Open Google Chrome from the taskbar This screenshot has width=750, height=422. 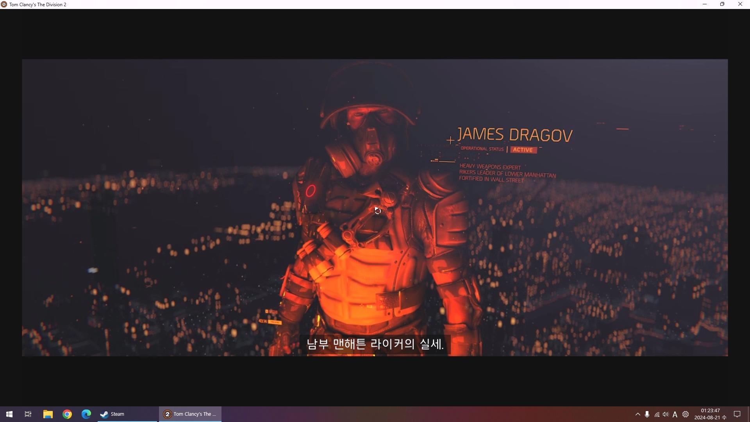point(67,414)
